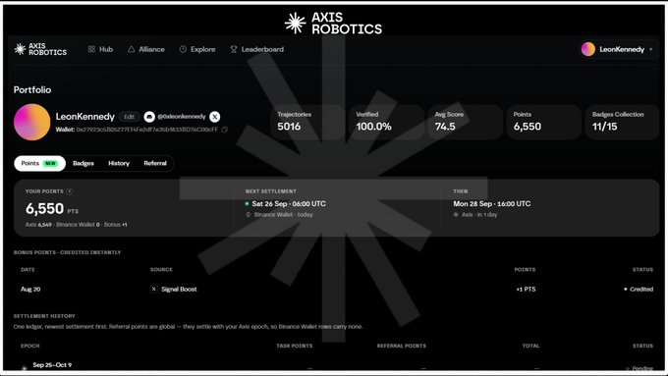The image size is (668, 376).
Task: Copy the wallet address
Action: click(225, 130)
